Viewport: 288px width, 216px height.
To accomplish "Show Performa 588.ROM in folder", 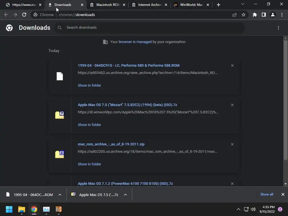I will coord(89,85).
